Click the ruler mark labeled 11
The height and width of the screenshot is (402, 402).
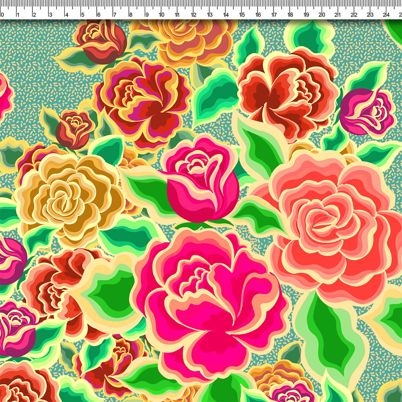[177, 15]
